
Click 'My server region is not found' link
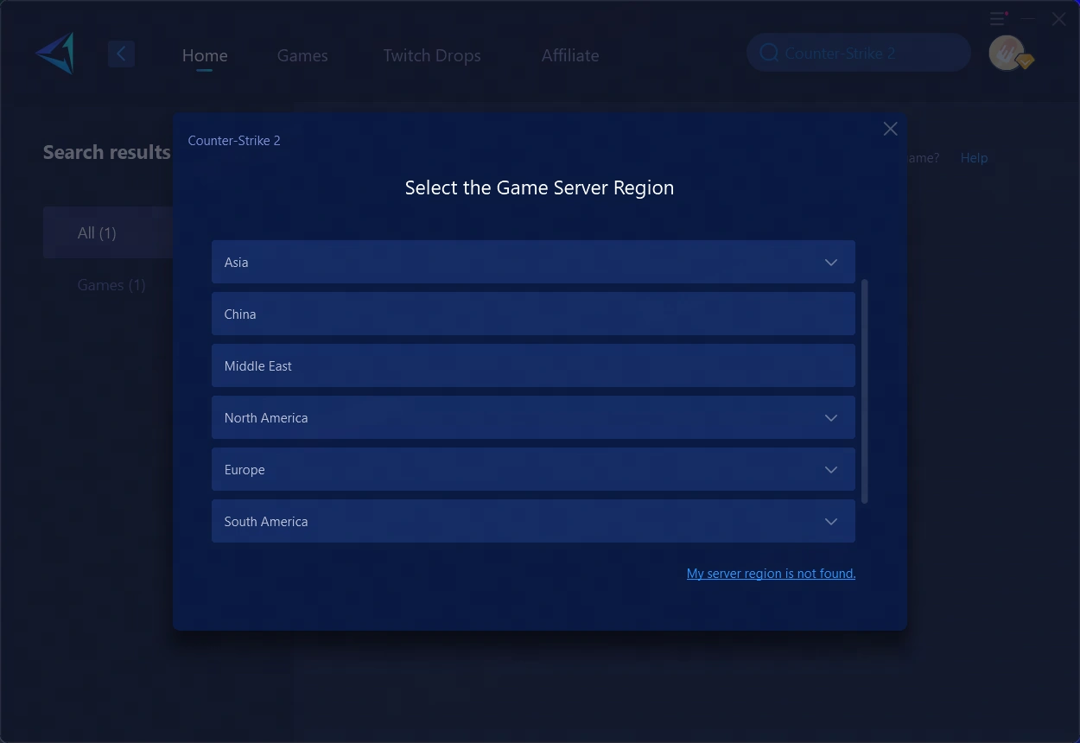click(771, 574)
